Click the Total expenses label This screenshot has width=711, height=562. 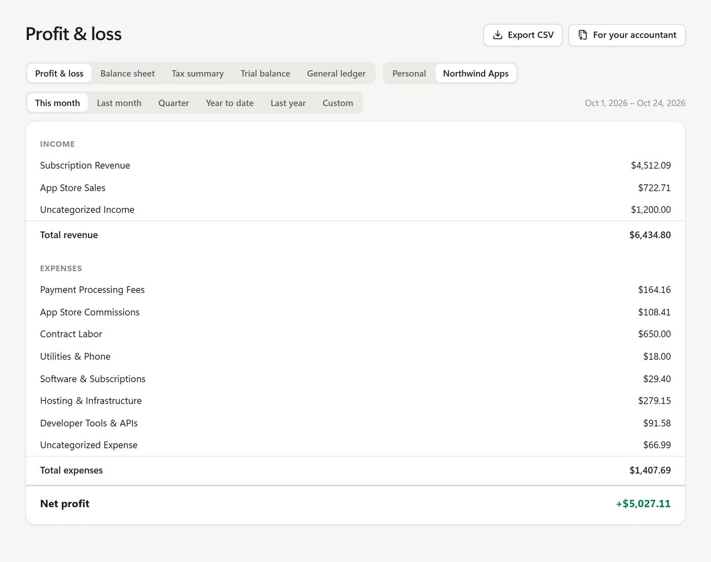[x=71, y=470]
